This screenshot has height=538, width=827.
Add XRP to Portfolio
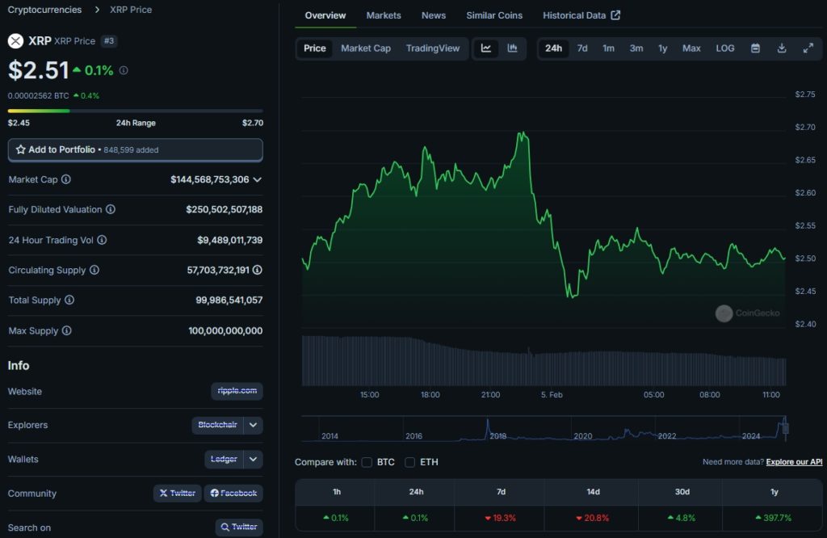135,149
